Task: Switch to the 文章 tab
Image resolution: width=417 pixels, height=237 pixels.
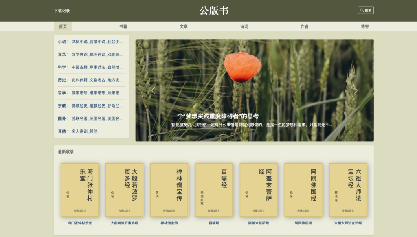Action: [x=184, y=26]
